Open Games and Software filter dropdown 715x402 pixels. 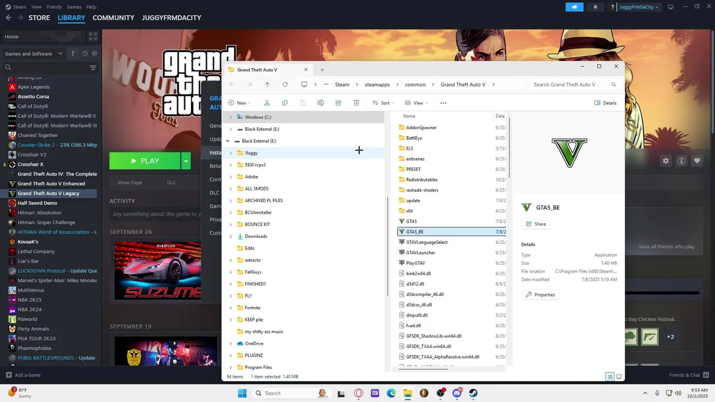(x=34, y=54)
